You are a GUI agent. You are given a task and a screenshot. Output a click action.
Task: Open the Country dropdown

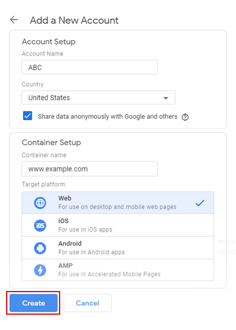[x=99, y=98]
